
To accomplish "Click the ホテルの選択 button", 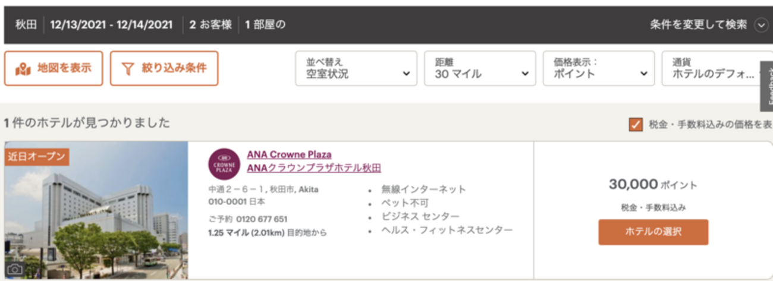I will click(x=653, y=232).
